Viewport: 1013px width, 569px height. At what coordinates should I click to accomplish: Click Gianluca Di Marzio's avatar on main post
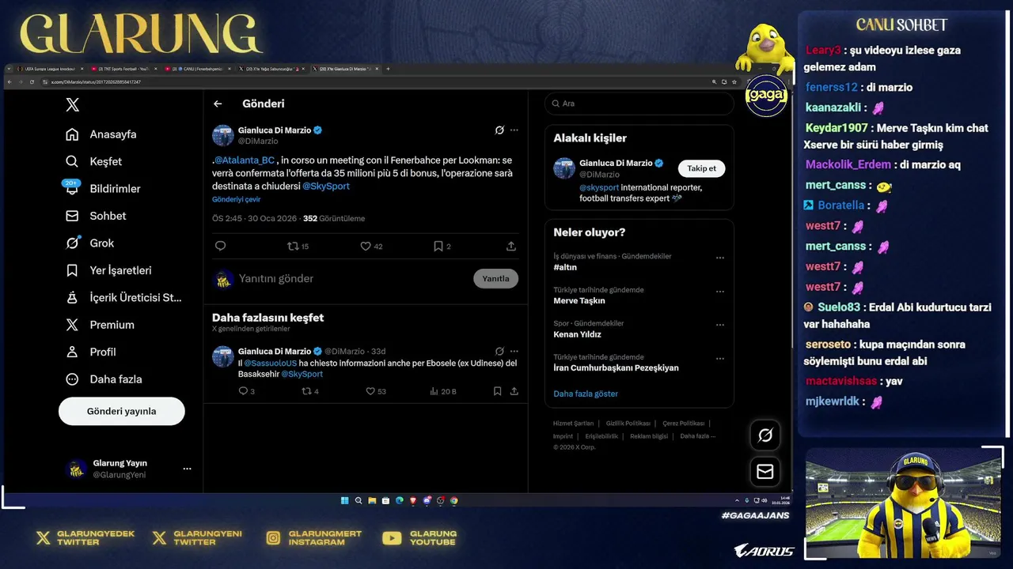222,135
